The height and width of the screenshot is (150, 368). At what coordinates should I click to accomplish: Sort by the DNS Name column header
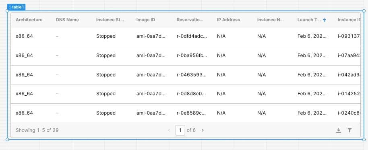tap(67, 20)
